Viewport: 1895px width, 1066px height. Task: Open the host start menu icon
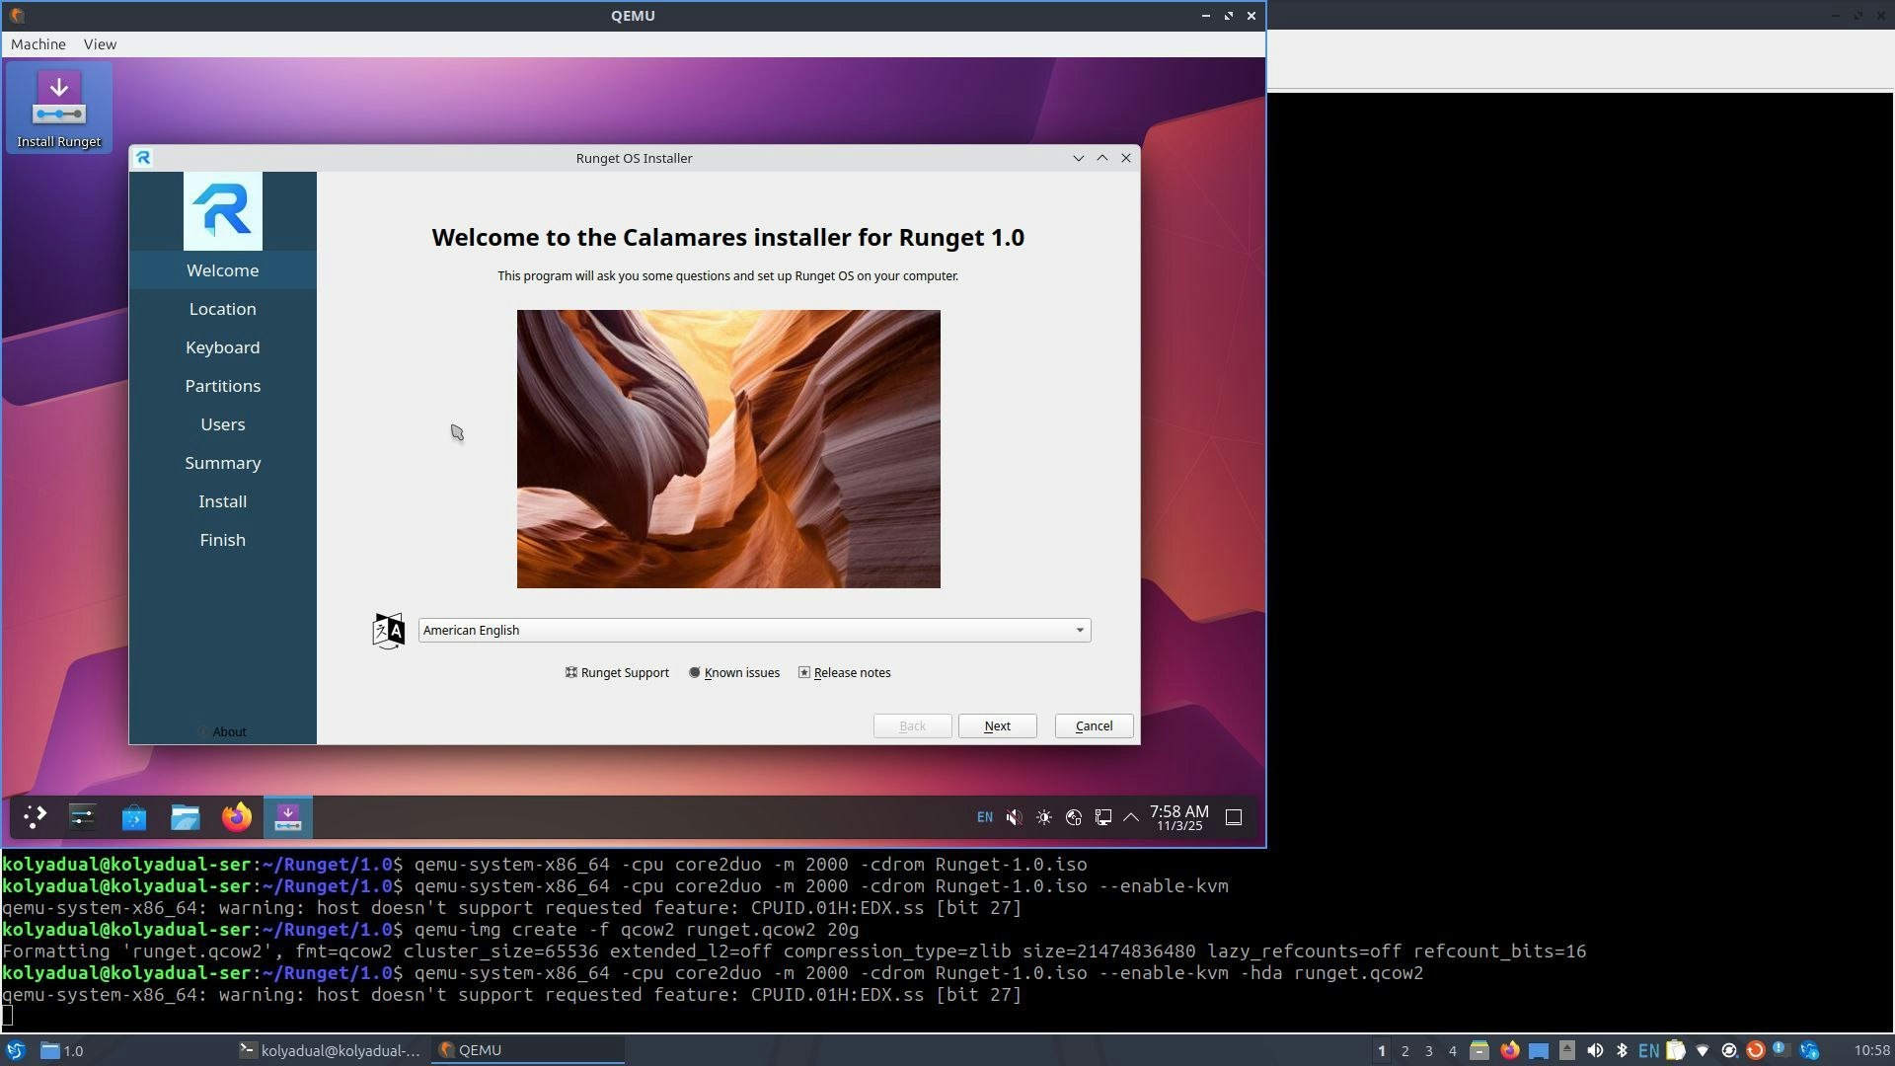[x=16, y=1050]
